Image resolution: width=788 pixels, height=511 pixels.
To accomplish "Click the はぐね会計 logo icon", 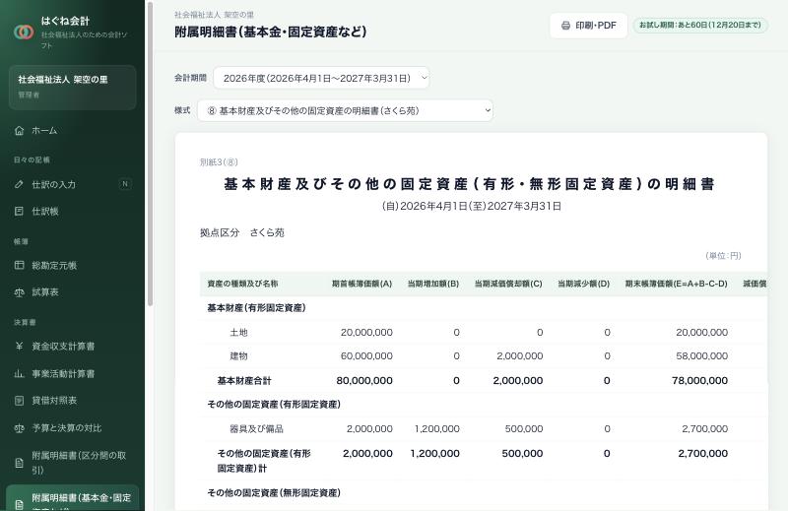I will point(24,32).
